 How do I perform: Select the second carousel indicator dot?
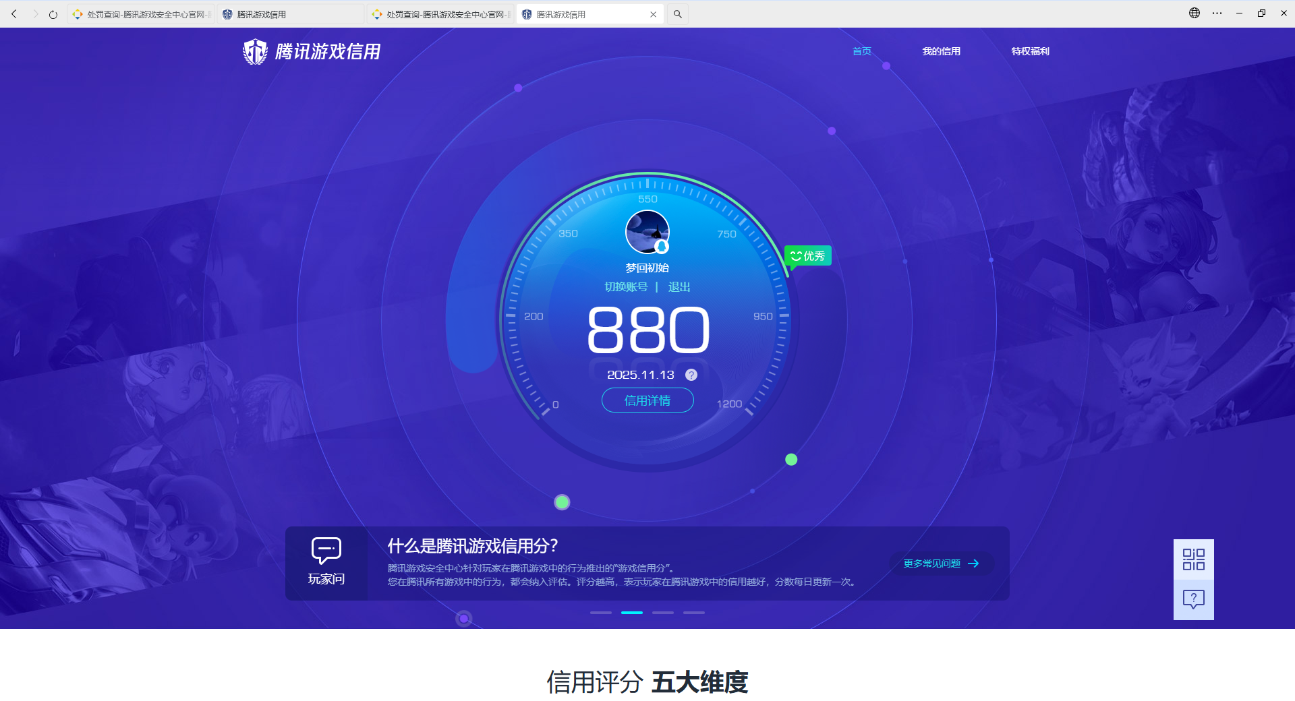[632, 613]
